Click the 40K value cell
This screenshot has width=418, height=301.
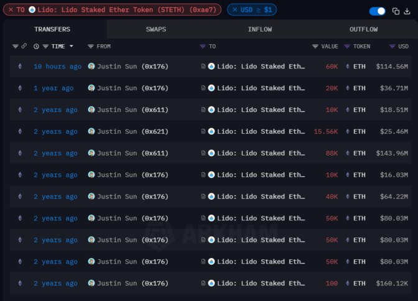(332, 197)
